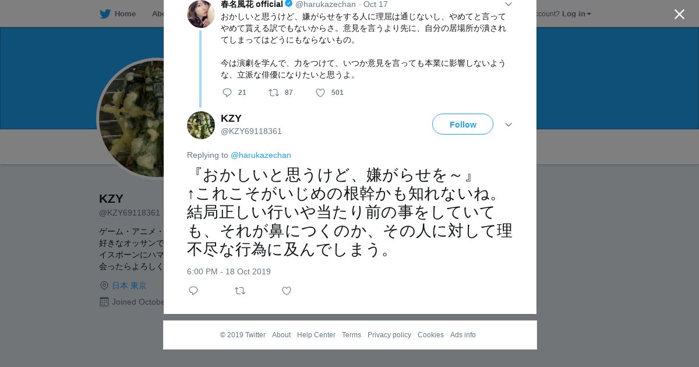Open the harukazechan tweet options chevron
This screenshot has width=699, height=367.
pos(509,5)
